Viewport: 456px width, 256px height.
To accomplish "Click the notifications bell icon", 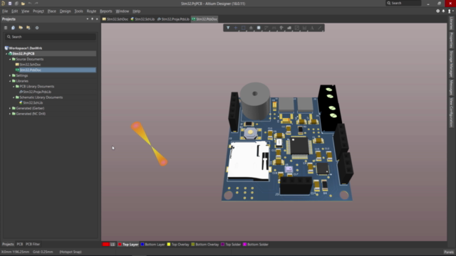I will (x=443, y=11).
